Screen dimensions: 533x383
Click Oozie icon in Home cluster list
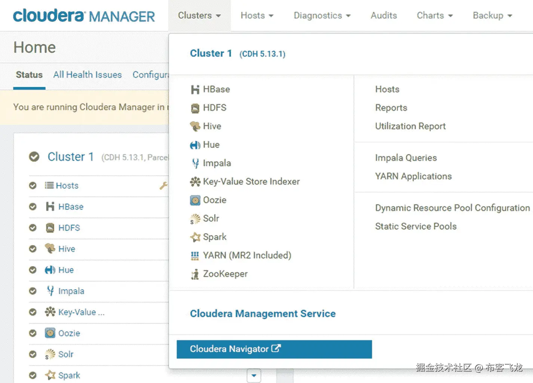coord(50,333)
